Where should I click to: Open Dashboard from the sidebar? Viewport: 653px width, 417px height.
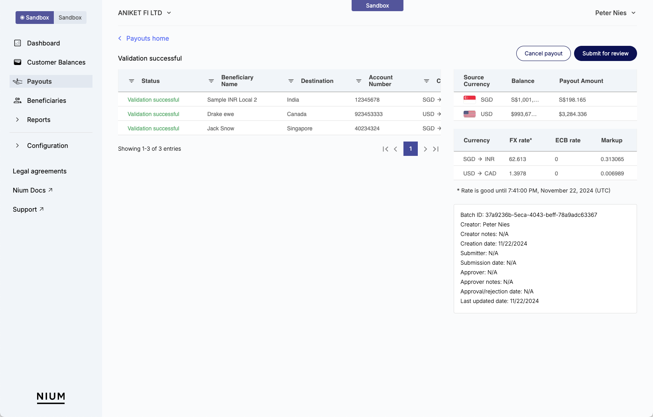43,43
